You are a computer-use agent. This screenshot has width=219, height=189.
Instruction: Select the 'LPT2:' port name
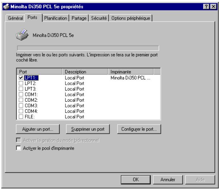click(x=30, y=83)
